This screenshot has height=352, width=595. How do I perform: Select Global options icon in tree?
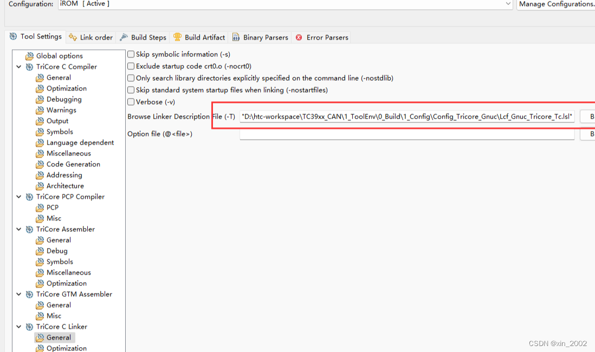pyautogui.click(x=29, y=56)
